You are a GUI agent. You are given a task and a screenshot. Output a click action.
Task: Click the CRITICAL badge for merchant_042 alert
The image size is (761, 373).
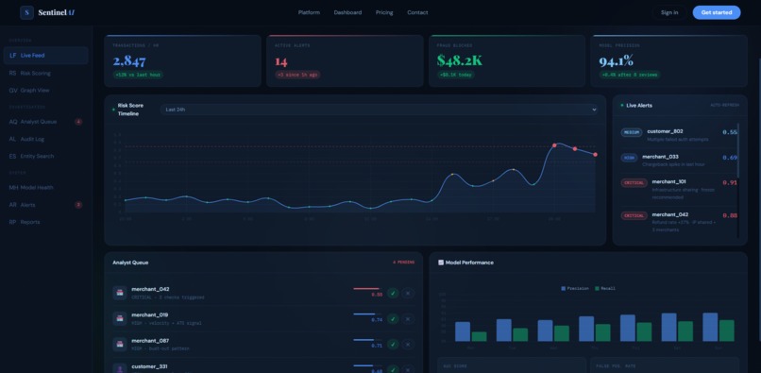pos(634,215)
